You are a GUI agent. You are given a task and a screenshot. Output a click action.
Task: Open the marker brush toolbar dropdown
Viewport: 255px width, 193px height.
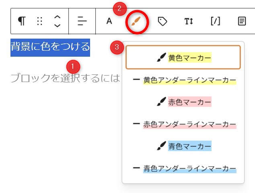[x=136, y=21]
